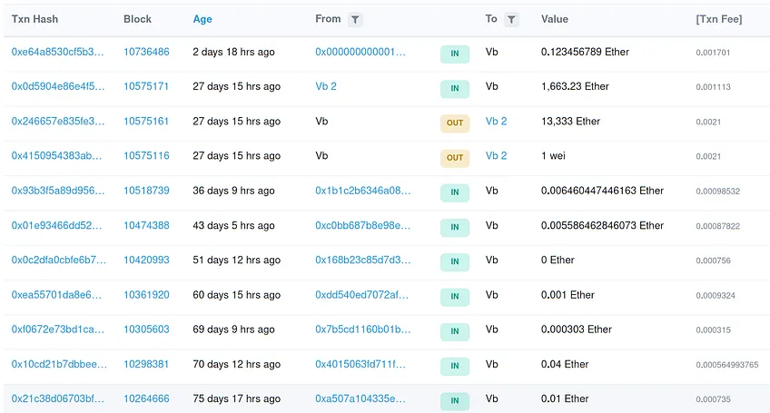Open the To column filter icon
Screen dimensions: 770x413
point(511,20)
